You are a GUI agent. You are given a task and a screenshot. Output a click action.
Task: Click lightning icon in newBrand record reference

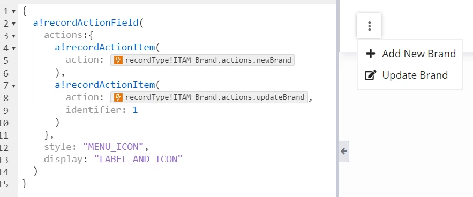click(x=118, y=60)
